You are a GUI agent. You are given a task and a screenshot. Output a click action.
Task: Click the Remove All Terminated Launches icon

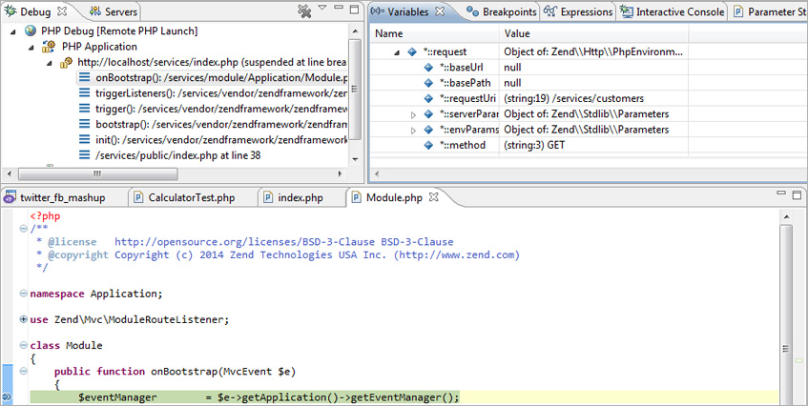point(304,11)
